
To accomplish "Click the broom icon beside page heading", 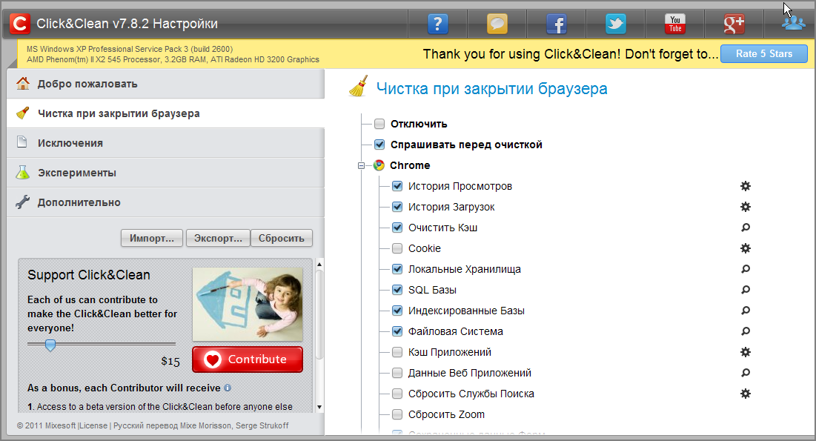I will pyautogui.click(x=359, y=87).
